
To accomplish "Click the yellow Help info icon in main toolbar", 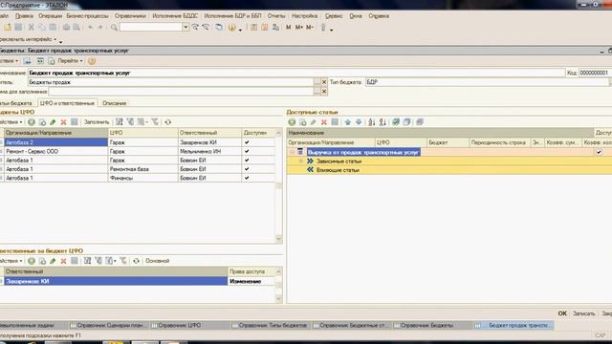I will (231, 28).
